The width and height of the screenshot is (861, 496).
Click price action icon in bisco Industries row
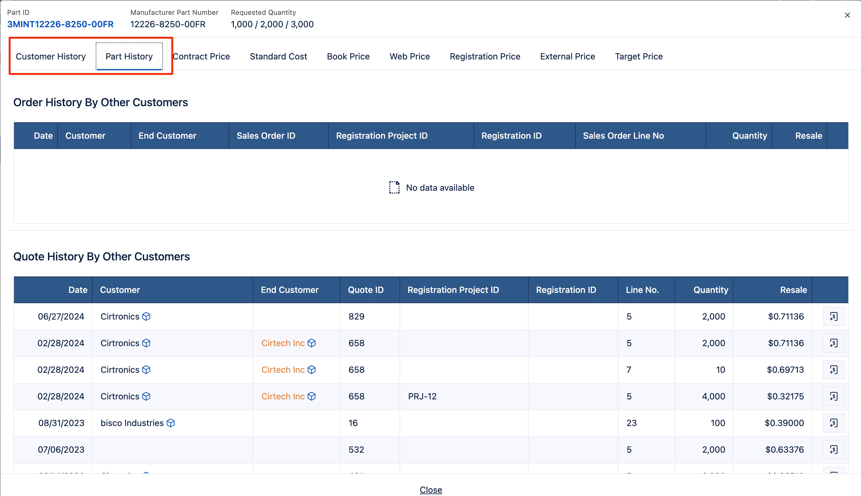(x=834, y=423)
